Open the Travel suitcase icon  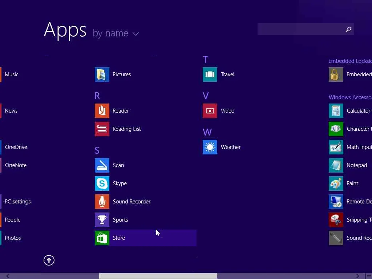pyautogui.click(x=210, y=74)
